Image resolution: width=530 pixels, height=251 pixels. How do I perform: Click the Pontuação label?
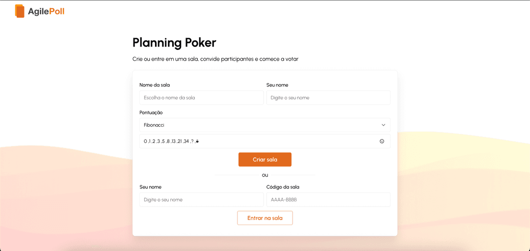pos(151,113)
